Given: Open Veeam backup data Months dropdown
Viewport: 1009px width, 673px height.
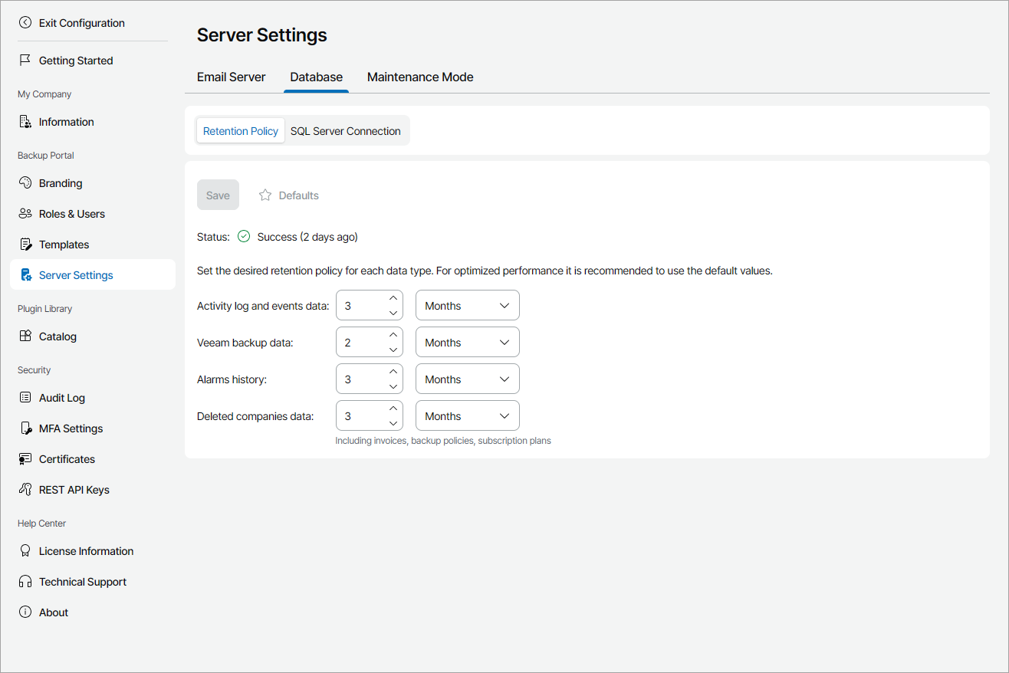Looking at the screenshot, I should 467,343.
